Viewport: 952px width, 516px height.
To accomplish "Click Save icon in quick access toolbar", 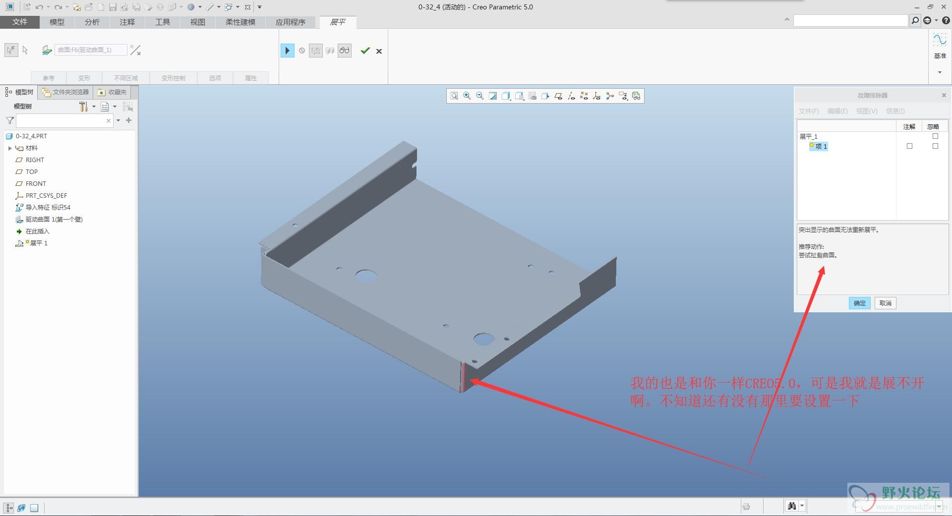I will [113, 7].
